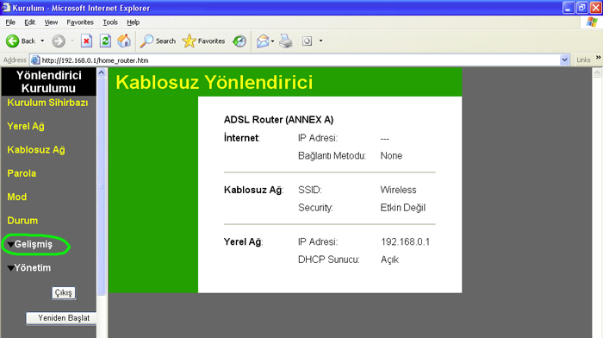Click the ADSL Router (ANNEX A) text
603x338 pixels.
(x=278, y=120)
